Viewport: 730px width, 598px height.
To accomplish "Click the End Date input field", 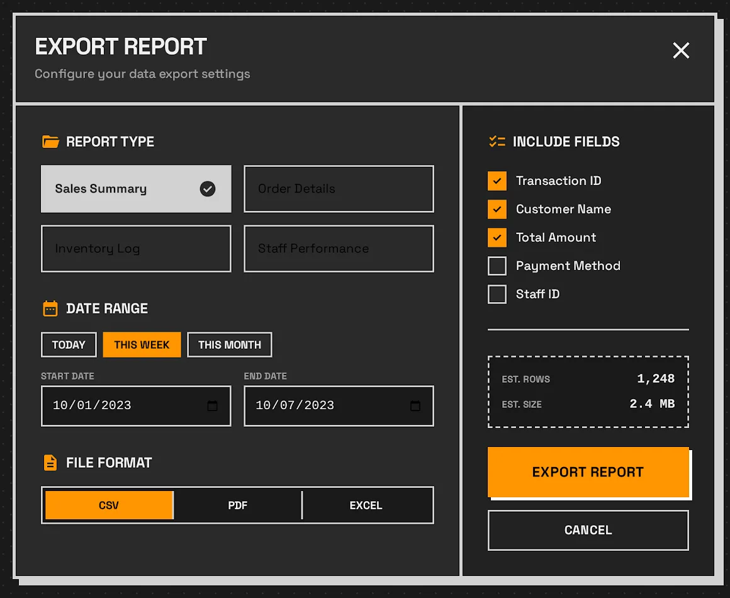I will 339,405.
